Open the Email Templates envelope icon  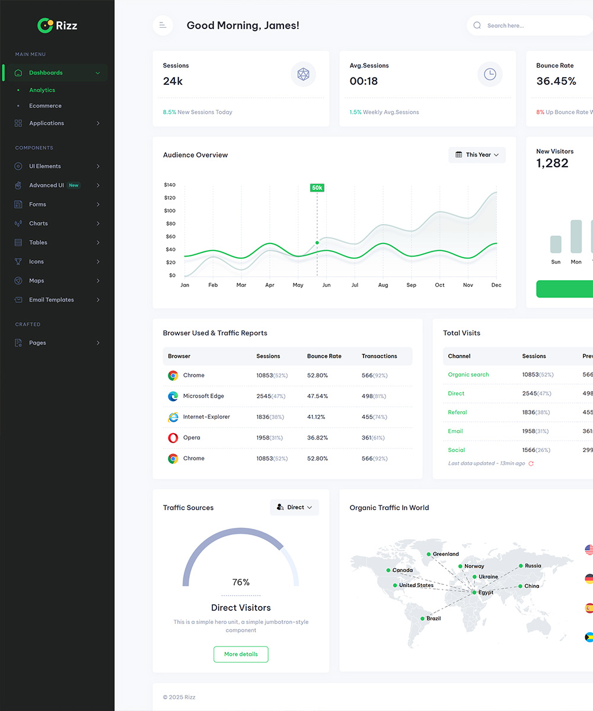18,300
